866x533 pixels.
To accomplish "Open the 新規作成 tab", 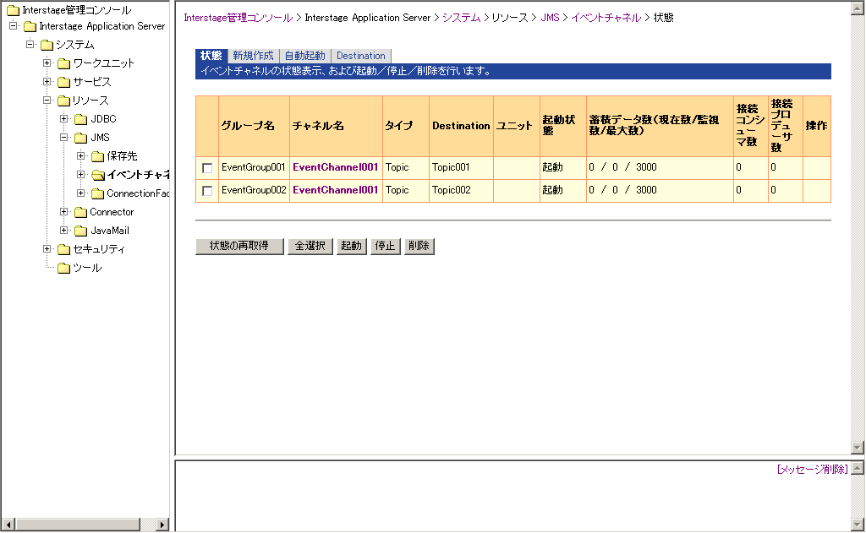I will (253, 56).
